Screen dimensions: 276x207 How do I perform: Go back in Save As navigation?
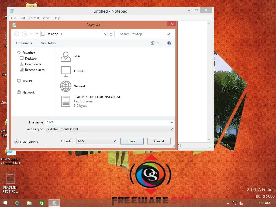[16, 34]
